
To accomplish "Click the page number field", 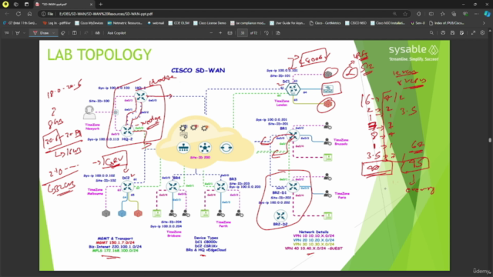I will 243,33.
